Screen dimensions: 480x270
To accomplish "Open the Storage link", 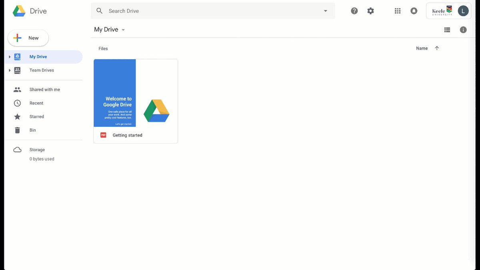I will click(37, 150).
